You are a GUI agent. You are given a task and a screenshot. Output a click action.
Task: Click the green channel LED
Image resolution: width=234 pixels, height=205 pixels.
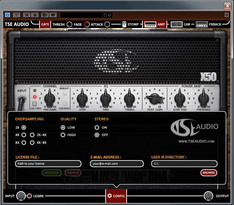35,90
